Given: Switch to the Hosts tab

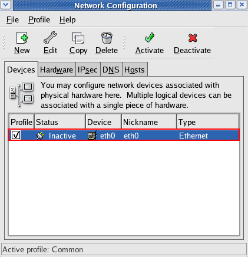Looking at the screenshot, I should click(134, 70).
